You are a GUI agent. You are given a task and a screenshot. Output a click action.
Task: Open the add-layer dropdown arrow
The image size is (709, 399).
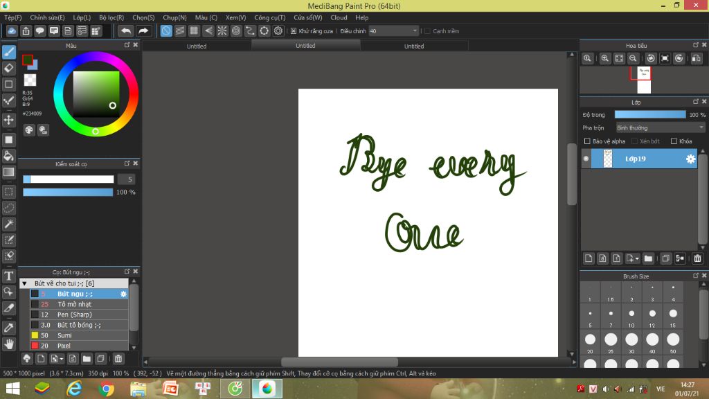(637, 259)
